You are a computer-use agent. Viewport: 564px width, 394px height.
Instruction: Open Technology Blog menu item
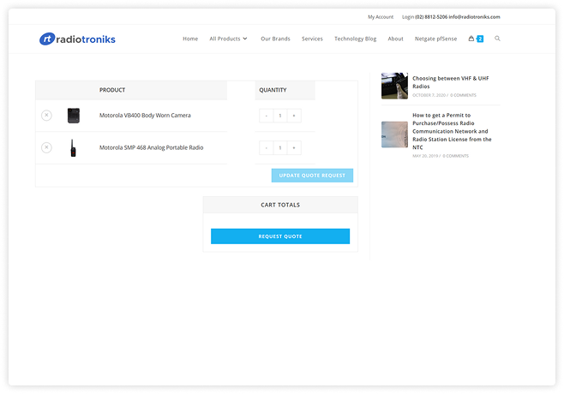click(x=356, y=39)
